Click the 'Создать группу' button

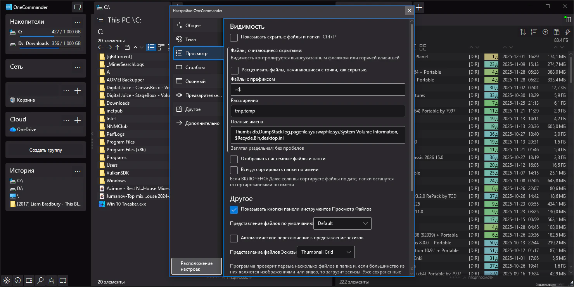46,150
